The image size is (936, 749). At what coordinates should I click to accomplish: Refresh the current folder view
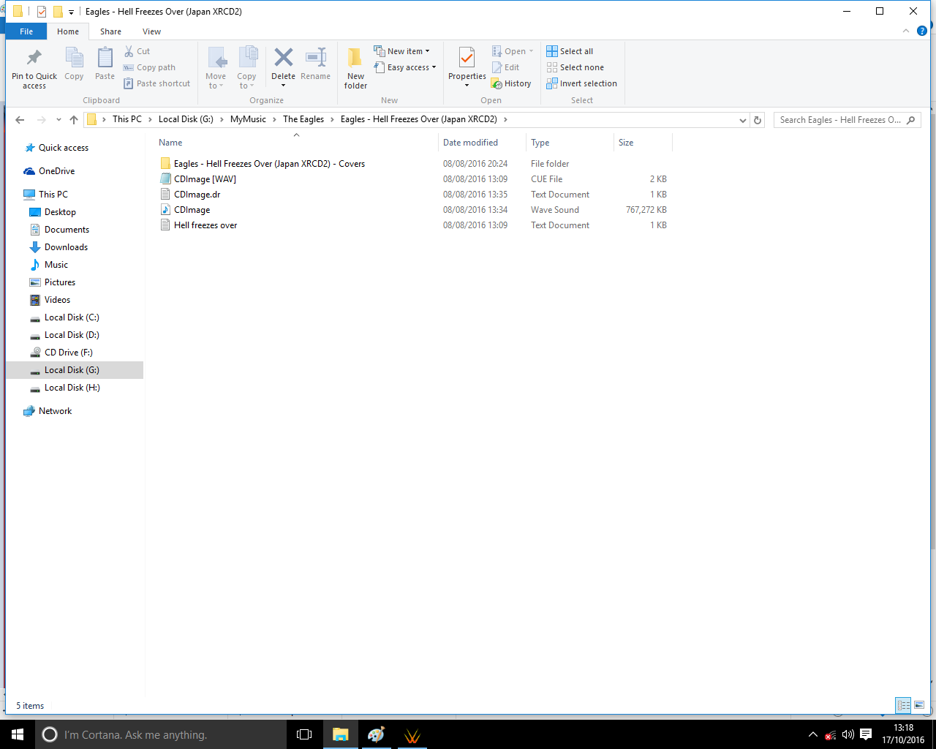pyautogui.click(x=758, y=120)
